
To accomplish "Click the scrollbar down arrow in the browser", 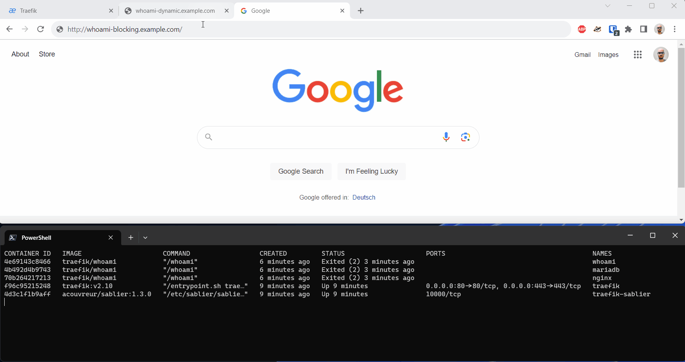I will click(x=681, y=220).
